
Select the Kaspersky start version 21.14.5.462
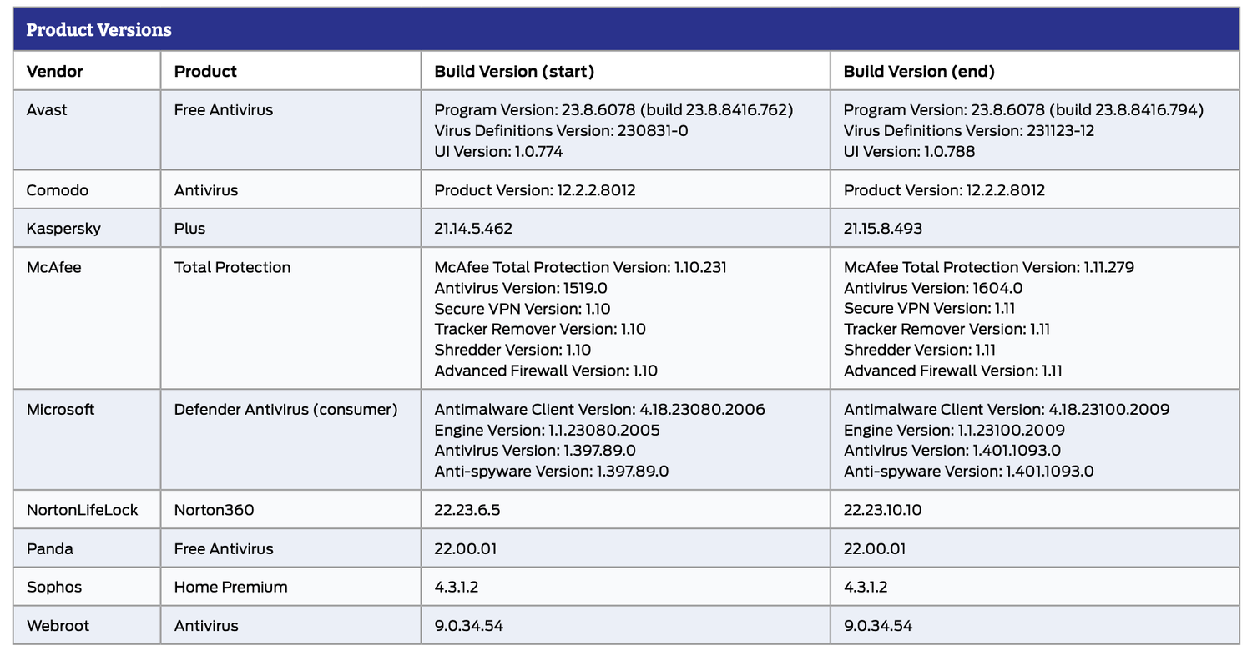(473, 229)
